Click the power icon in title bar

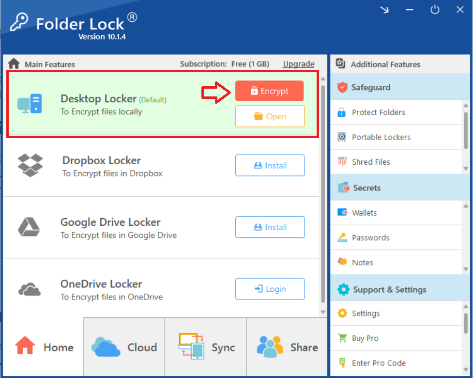(x=435, y=10)
